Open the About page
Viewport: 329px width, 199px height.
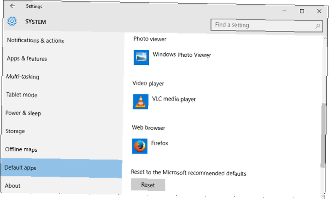13,186
